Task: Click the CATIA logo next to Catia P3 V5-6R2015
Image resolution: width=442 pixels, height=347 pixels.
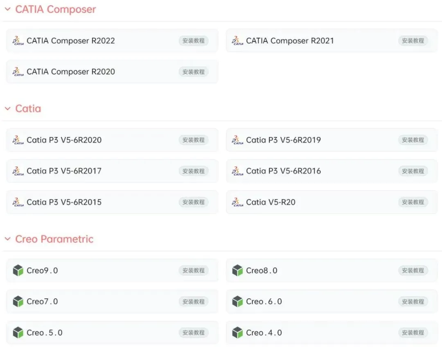Action: pyautogui.click(x=18, y=202)
